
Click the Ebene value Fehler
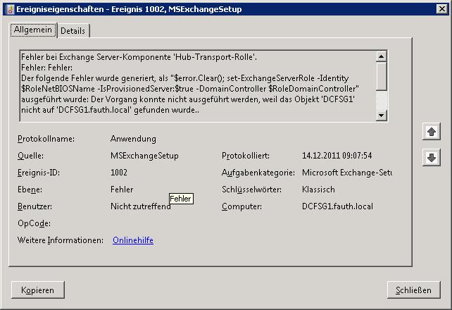[122, 190]
